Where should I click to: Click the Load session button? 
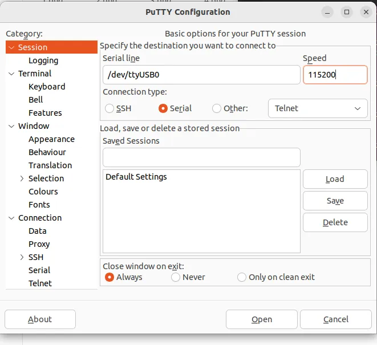point(335,179)
